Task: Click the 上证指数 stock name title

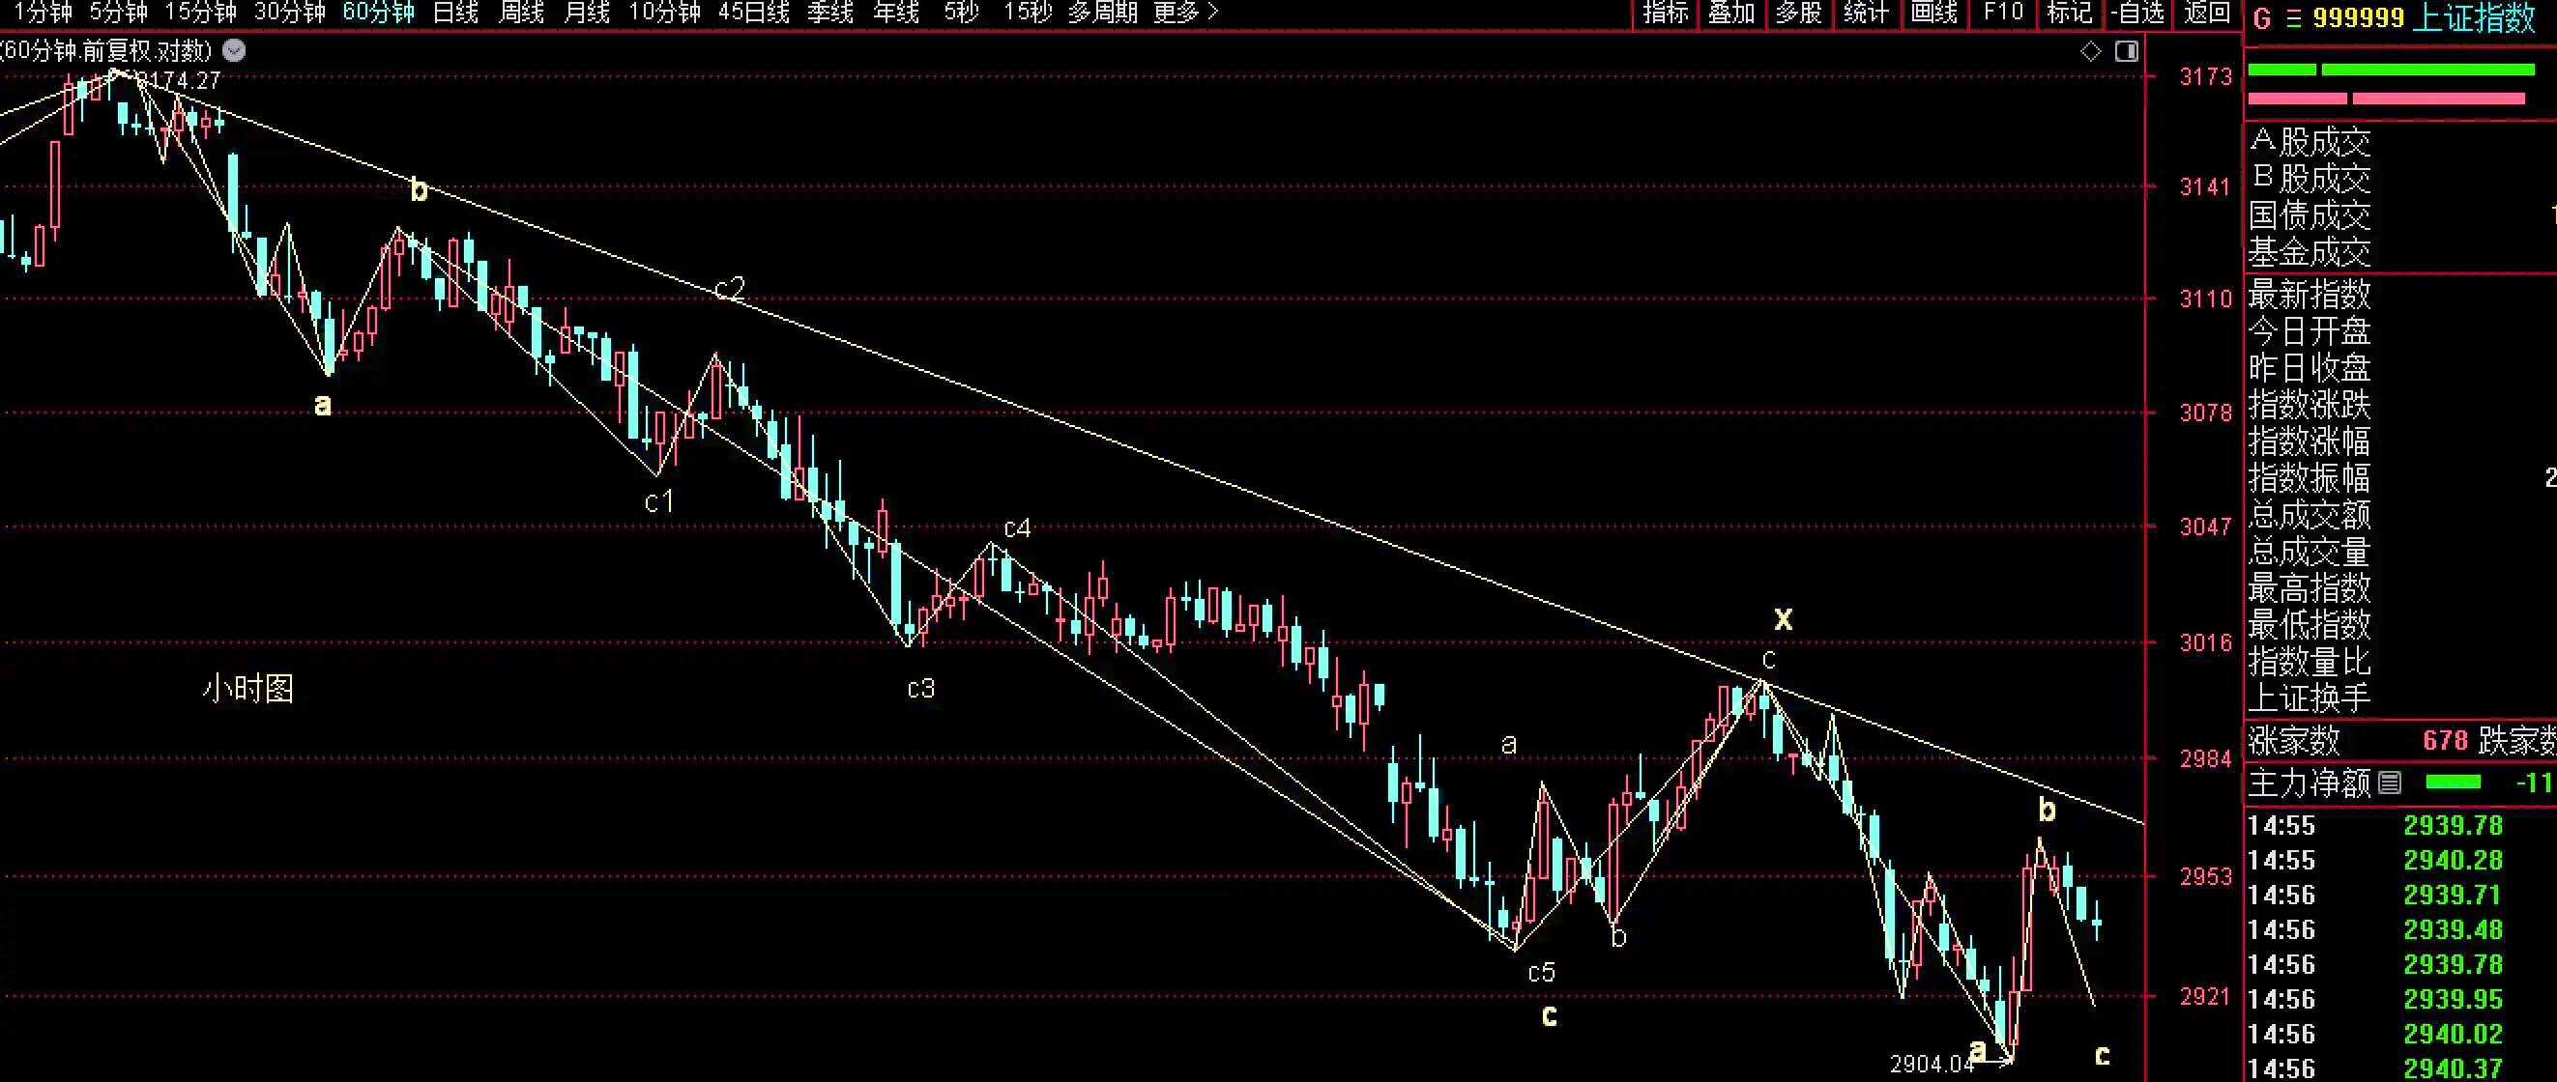Action: pyautogui.click(x=2473, y=19)
